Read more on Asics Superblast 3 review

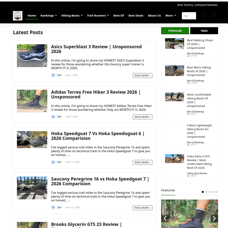142,75
